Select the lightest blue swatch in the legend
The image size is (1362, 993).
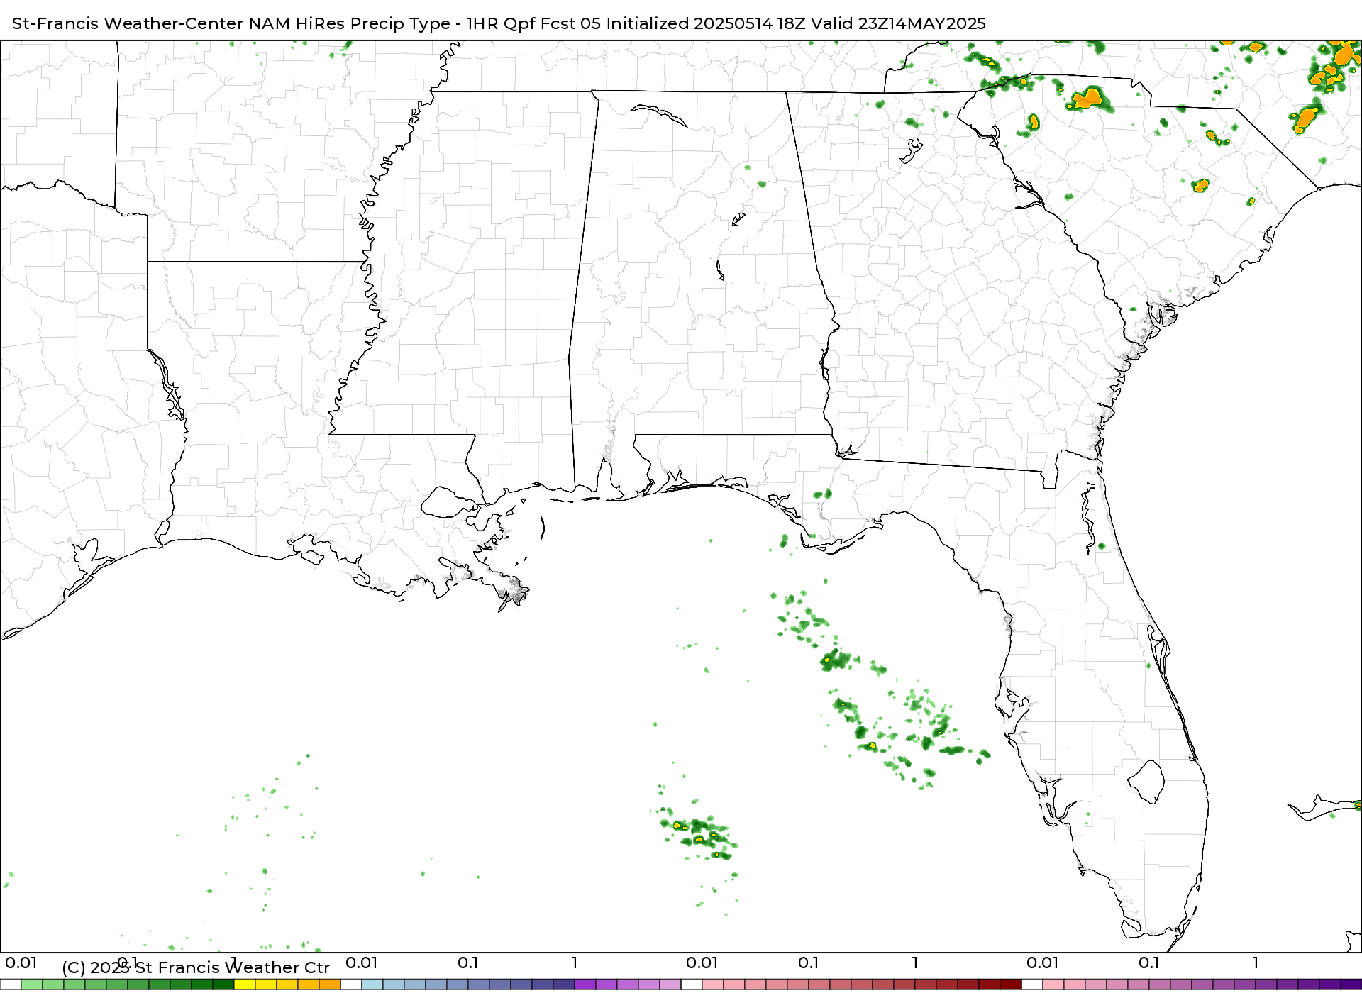coord(372,984)
